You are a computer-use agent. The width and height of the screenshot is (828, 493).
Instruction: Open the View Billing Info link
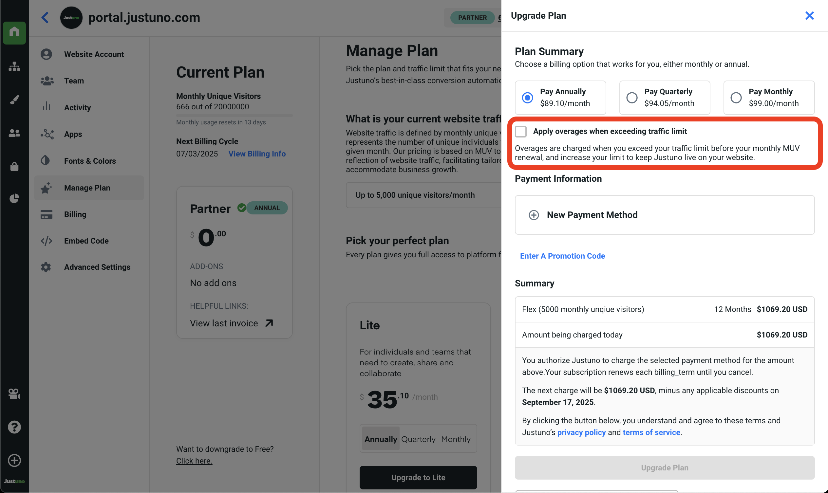(x=257, y=154)
